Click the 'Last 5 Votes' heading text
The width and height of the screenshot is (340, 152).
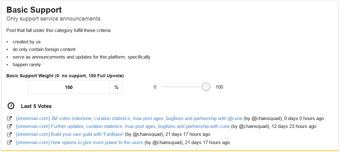coord(36,106)
